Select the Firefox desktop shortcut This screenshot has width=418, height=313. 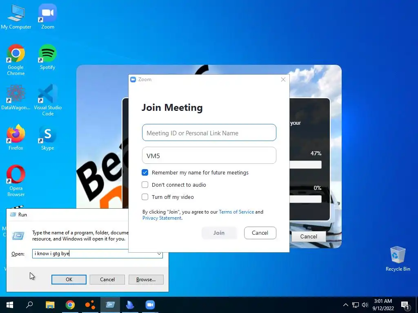[16, 137]
